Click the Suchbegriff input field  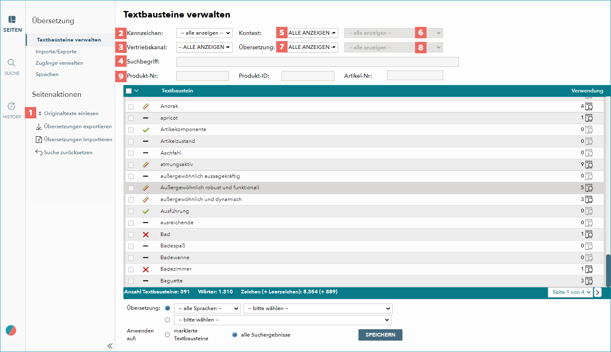tap(317, 62)
